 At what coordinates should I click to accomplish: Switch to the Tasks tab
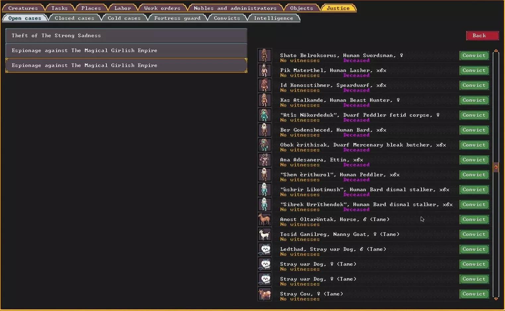[60, 8]
